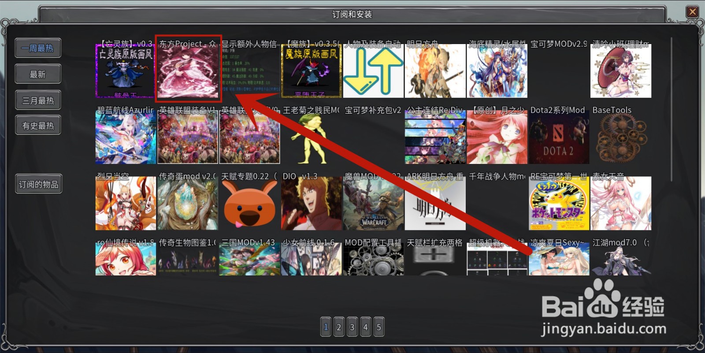
Task: Go to page 5
Action: 379,327
